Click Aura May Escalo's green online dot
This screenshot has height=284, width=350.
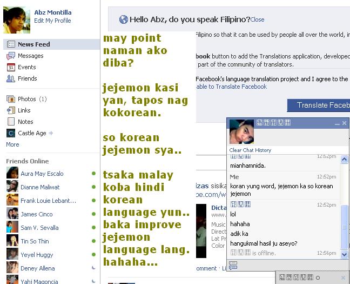click(94, 173)
